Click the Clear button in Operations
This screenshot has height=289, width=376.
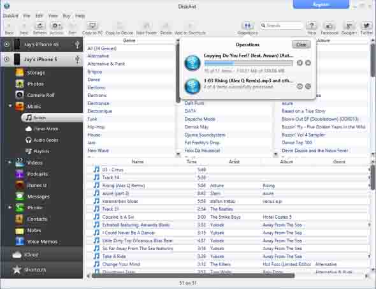click(301, 45)
